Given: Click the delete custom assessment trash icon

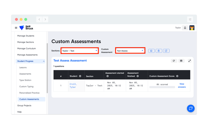Looking at the screenshot, I should 159,51.
